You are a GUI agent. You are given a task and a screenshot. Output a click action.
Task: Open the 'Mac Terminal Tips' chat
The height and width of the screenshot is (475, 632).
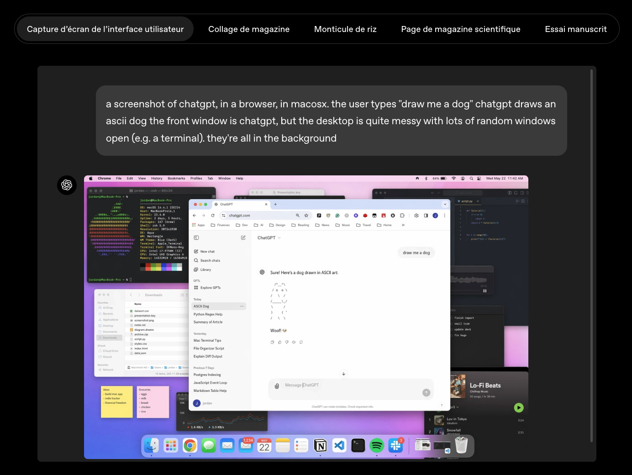(207, 340)
